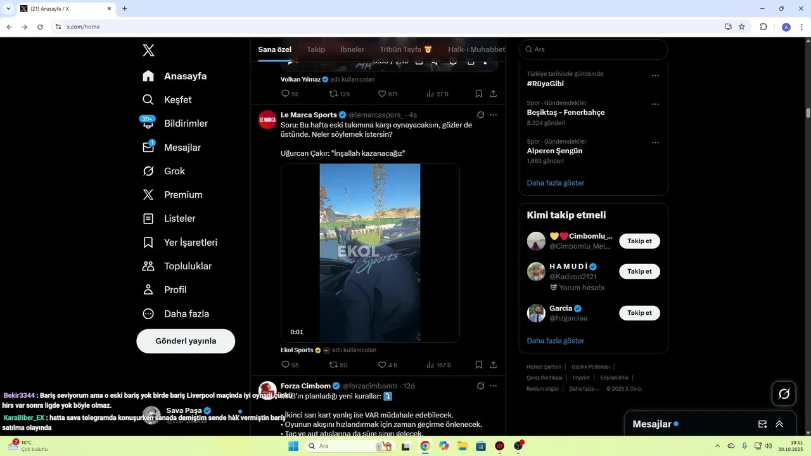Open options for Beşiktaş - Fenerbahçe trend

(655, 104)
